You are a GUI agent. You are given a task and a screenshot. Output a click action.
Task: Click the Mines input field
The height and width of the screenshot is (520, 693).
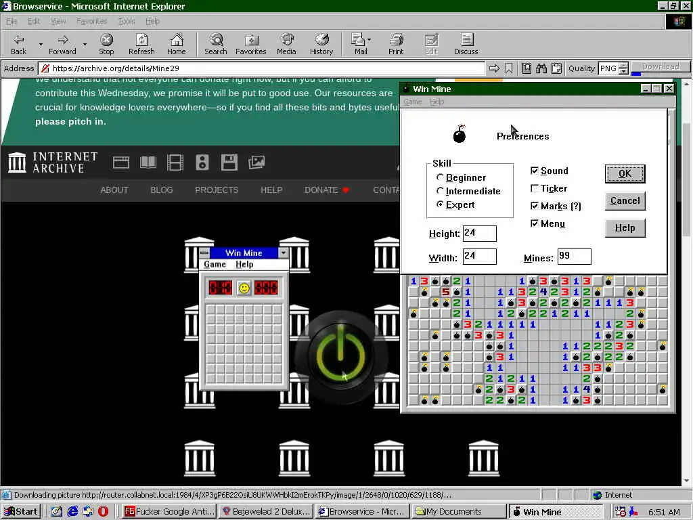point(574,257)
